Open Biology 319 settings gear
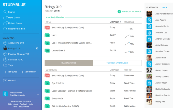Image resolution: width=173 pixels, height=110 pixels. [37, 48]
